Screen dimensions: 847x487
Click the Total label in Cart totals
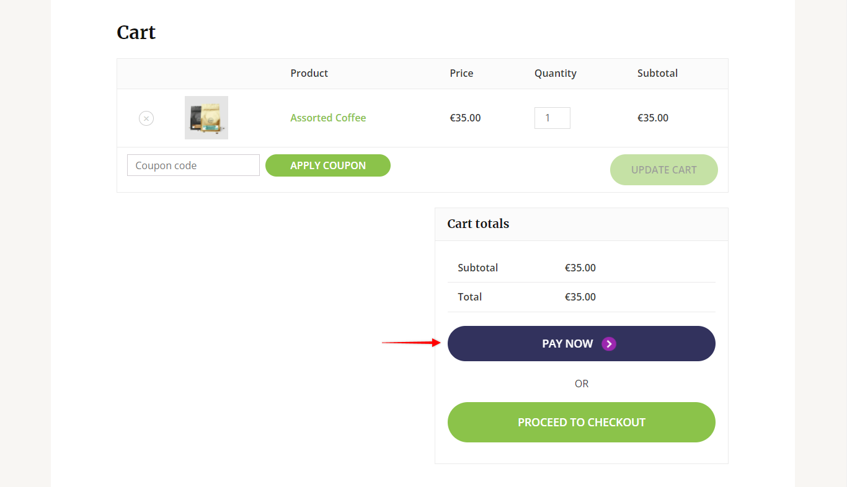coord(470,297)
